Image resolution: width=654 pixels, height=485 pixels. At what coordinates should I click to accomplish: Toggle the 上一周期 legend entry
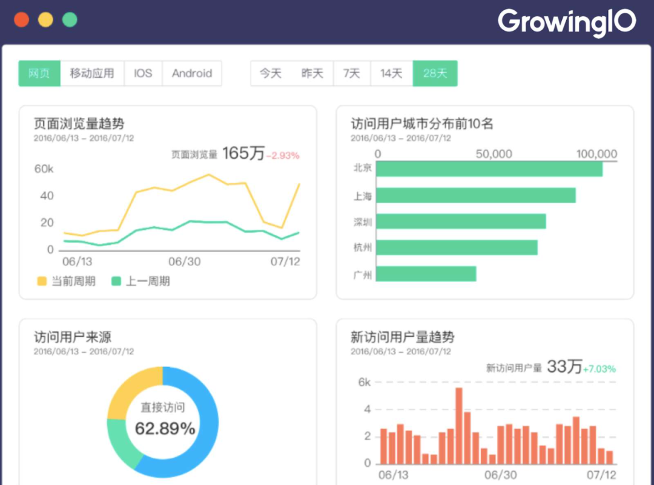click(148, 281)
